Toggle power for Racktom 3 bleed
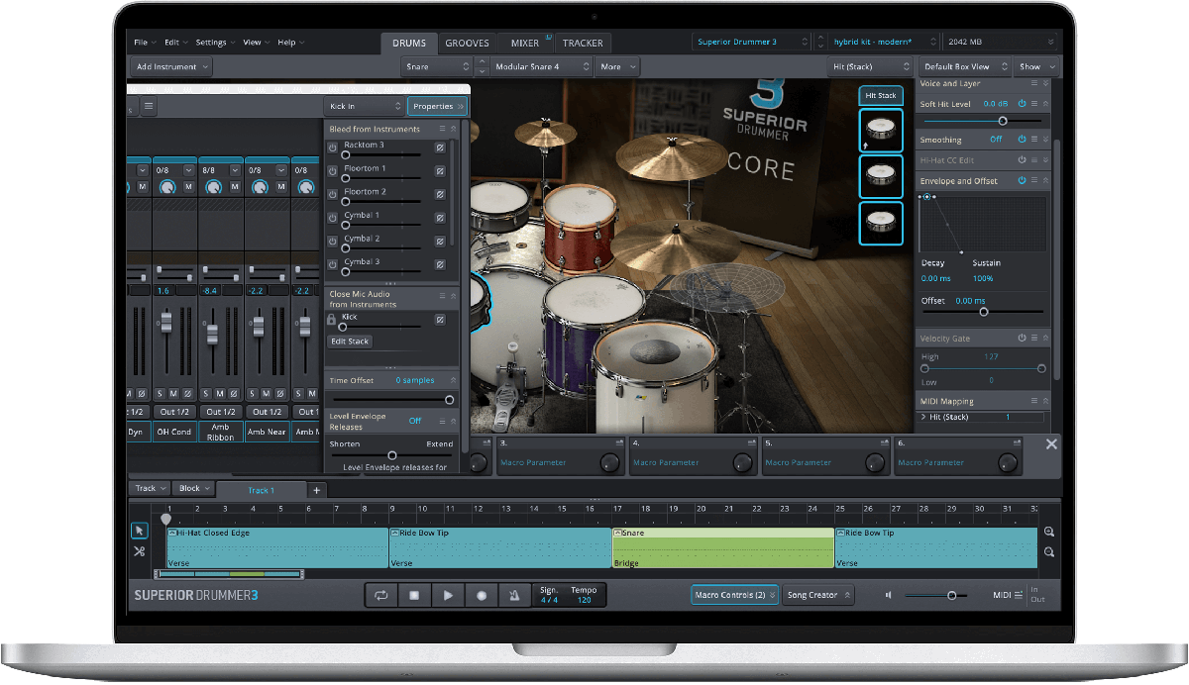Screen dimensions: 1189x685 tap(333, 147)
